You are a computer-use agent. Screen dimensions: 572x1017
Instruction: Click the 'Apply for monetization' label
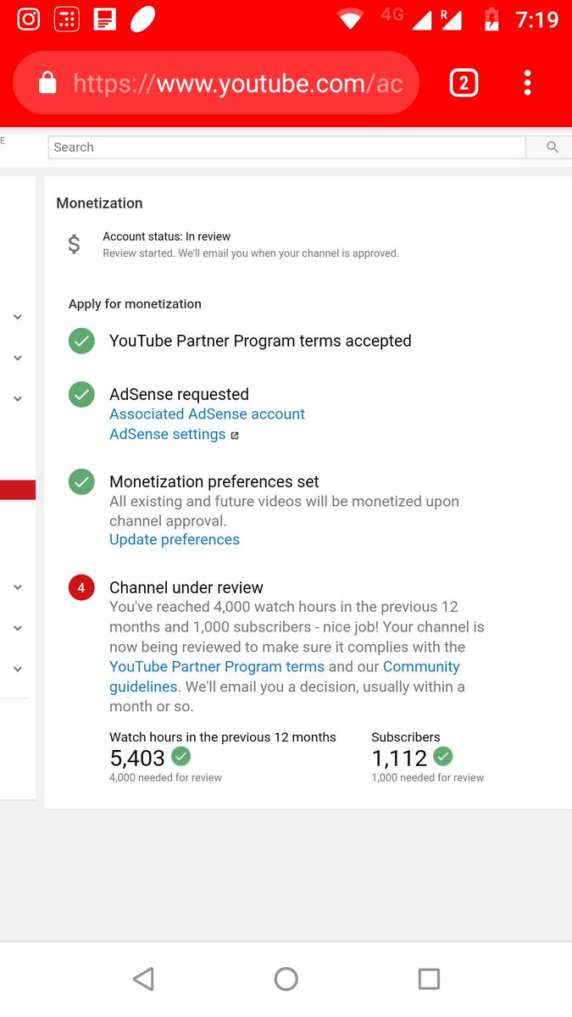(135, 303)
